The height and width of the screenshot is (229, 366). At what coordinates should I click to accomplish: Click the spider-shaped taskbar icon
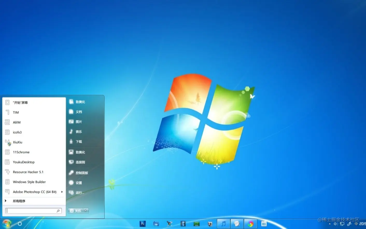(170, 224)
